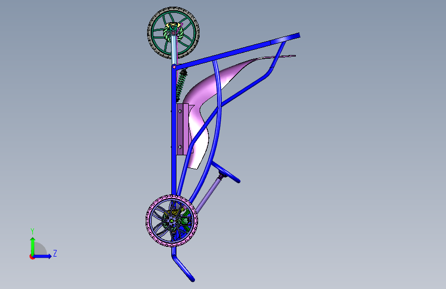Select the long blue top frame tube

coord(237,51)
